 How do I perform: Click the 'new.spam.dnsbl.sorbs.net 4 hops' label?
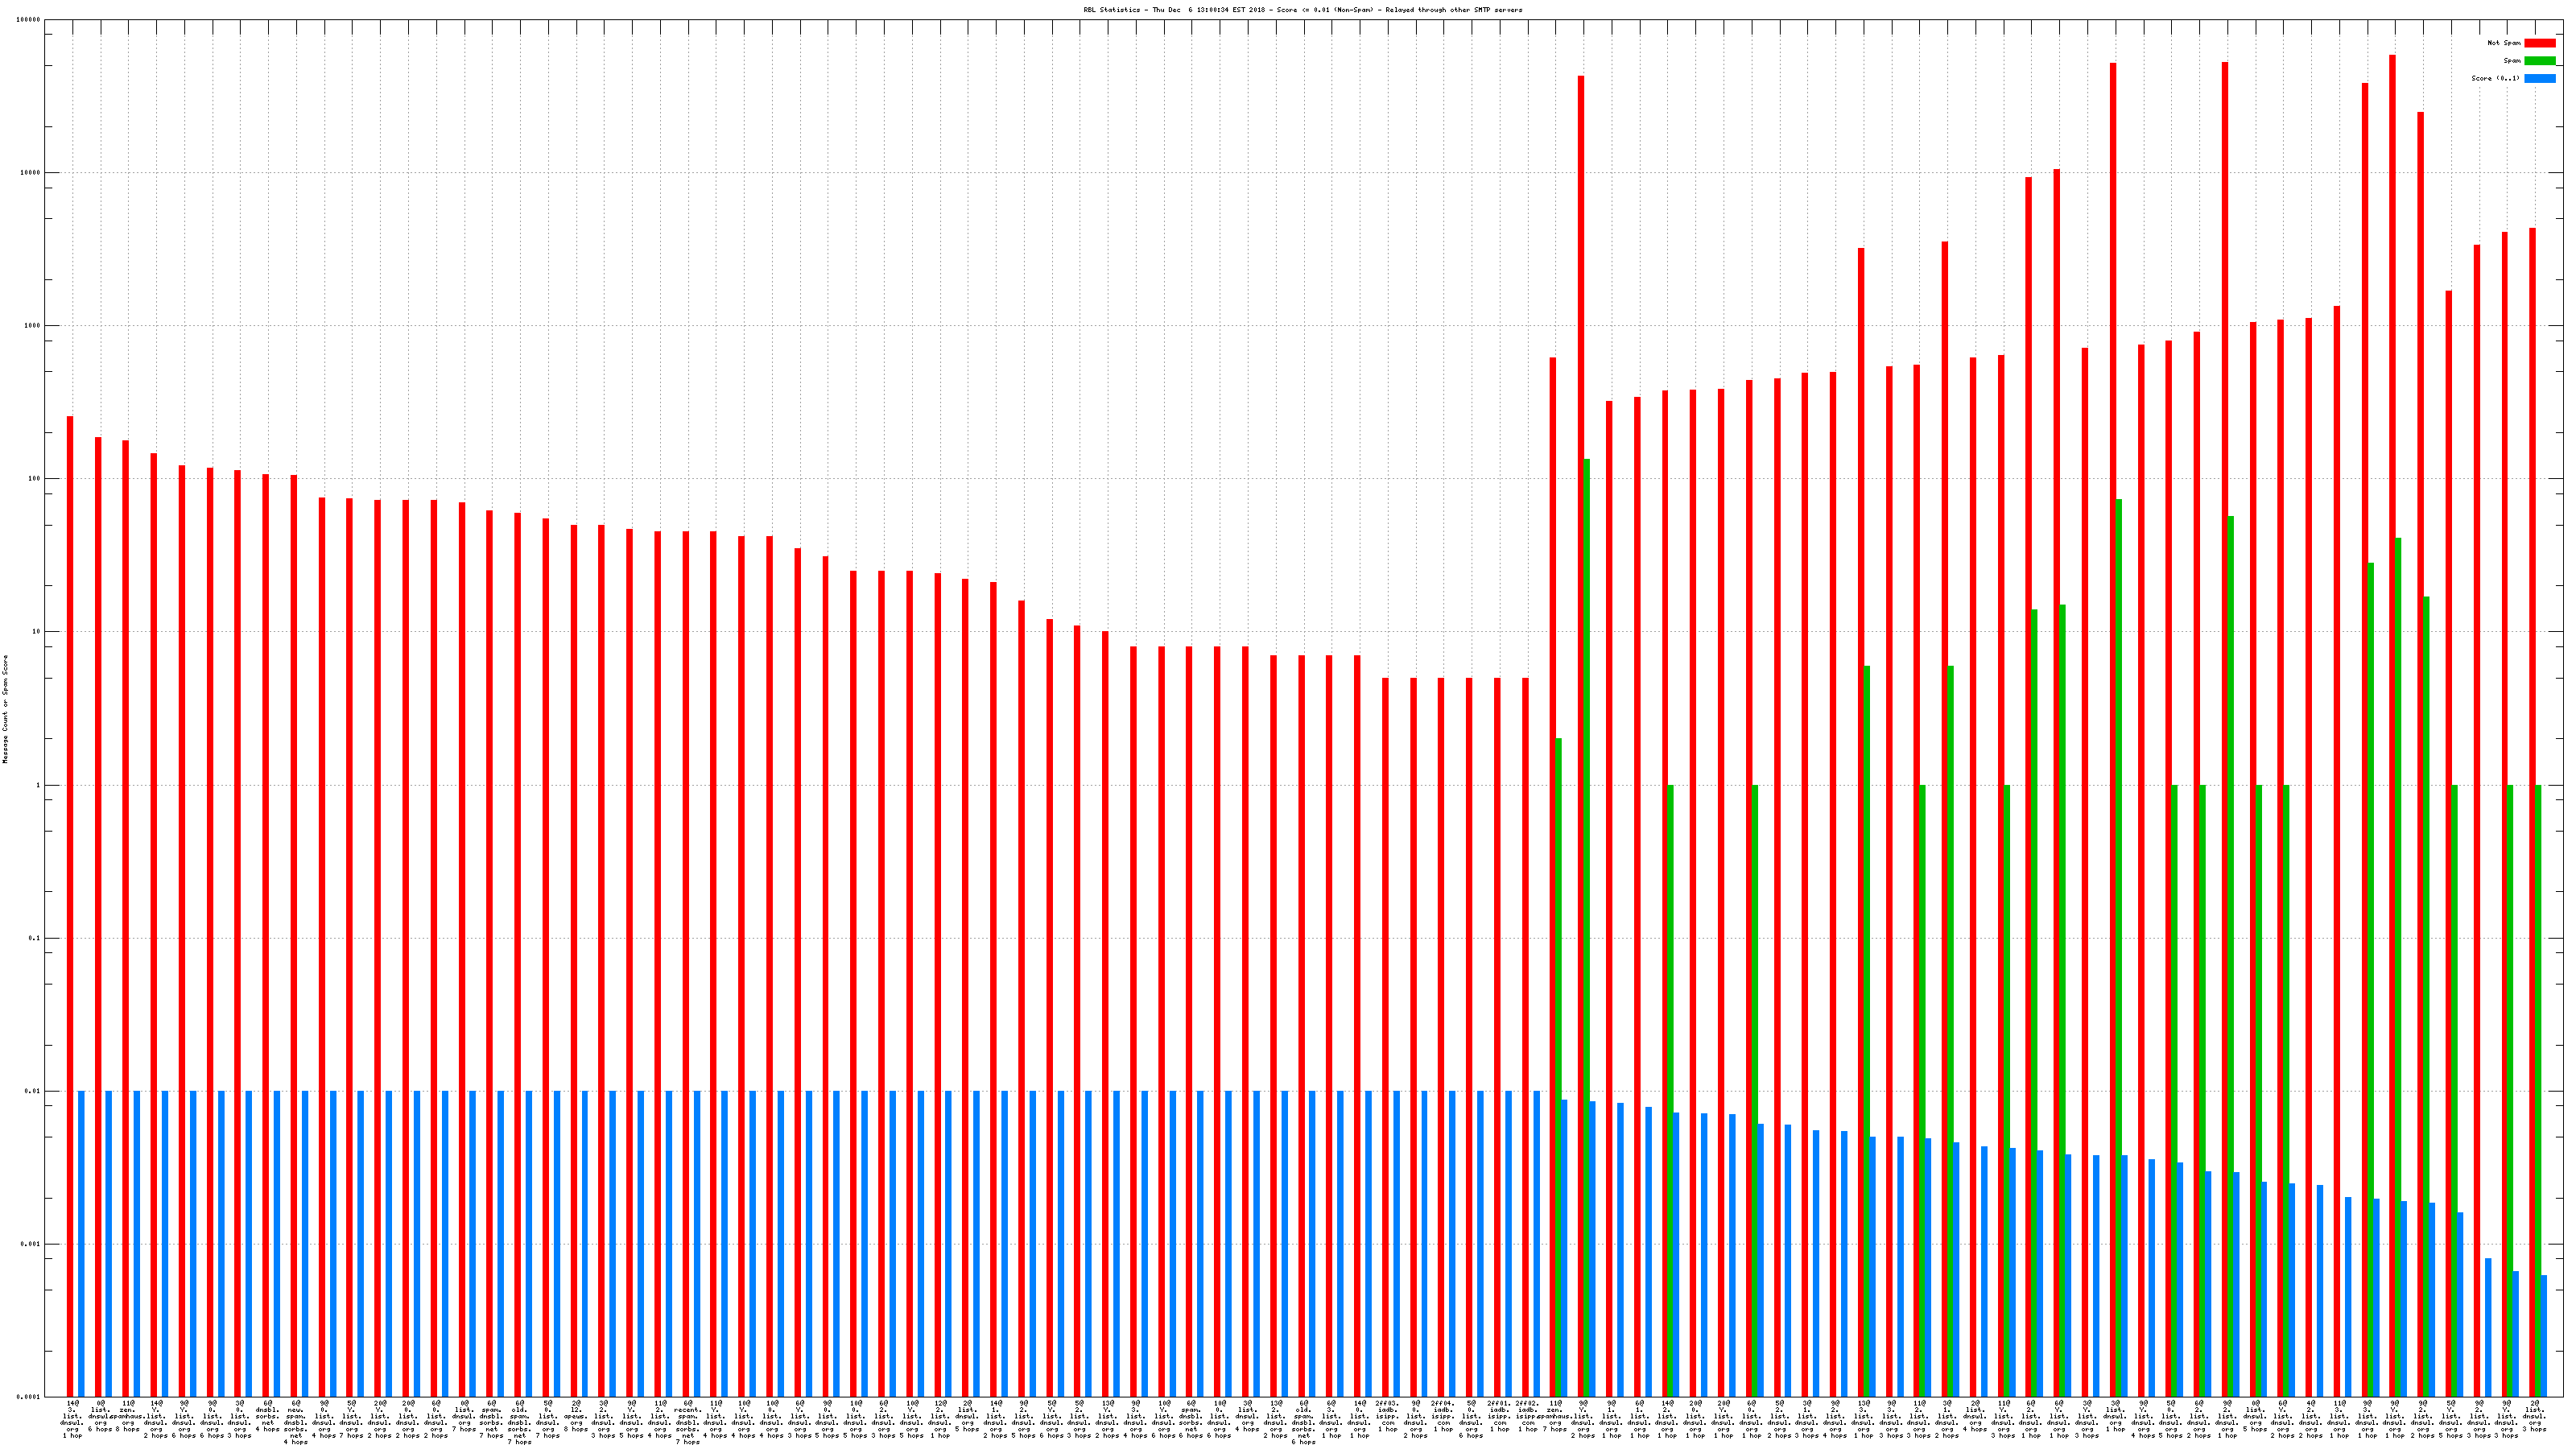point(296,1422)
